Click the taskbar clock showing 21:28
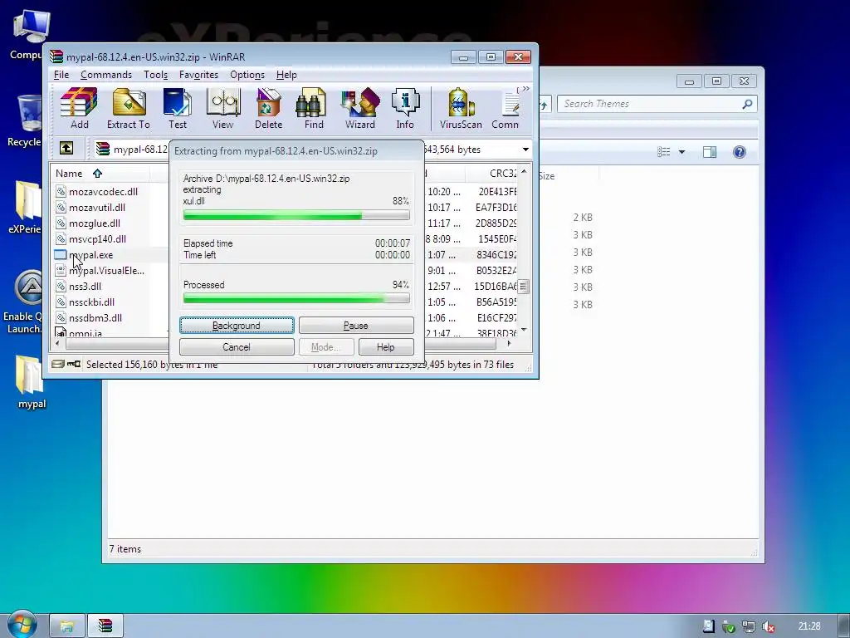This screenshot has height=638, width=850. click(809, 626)
